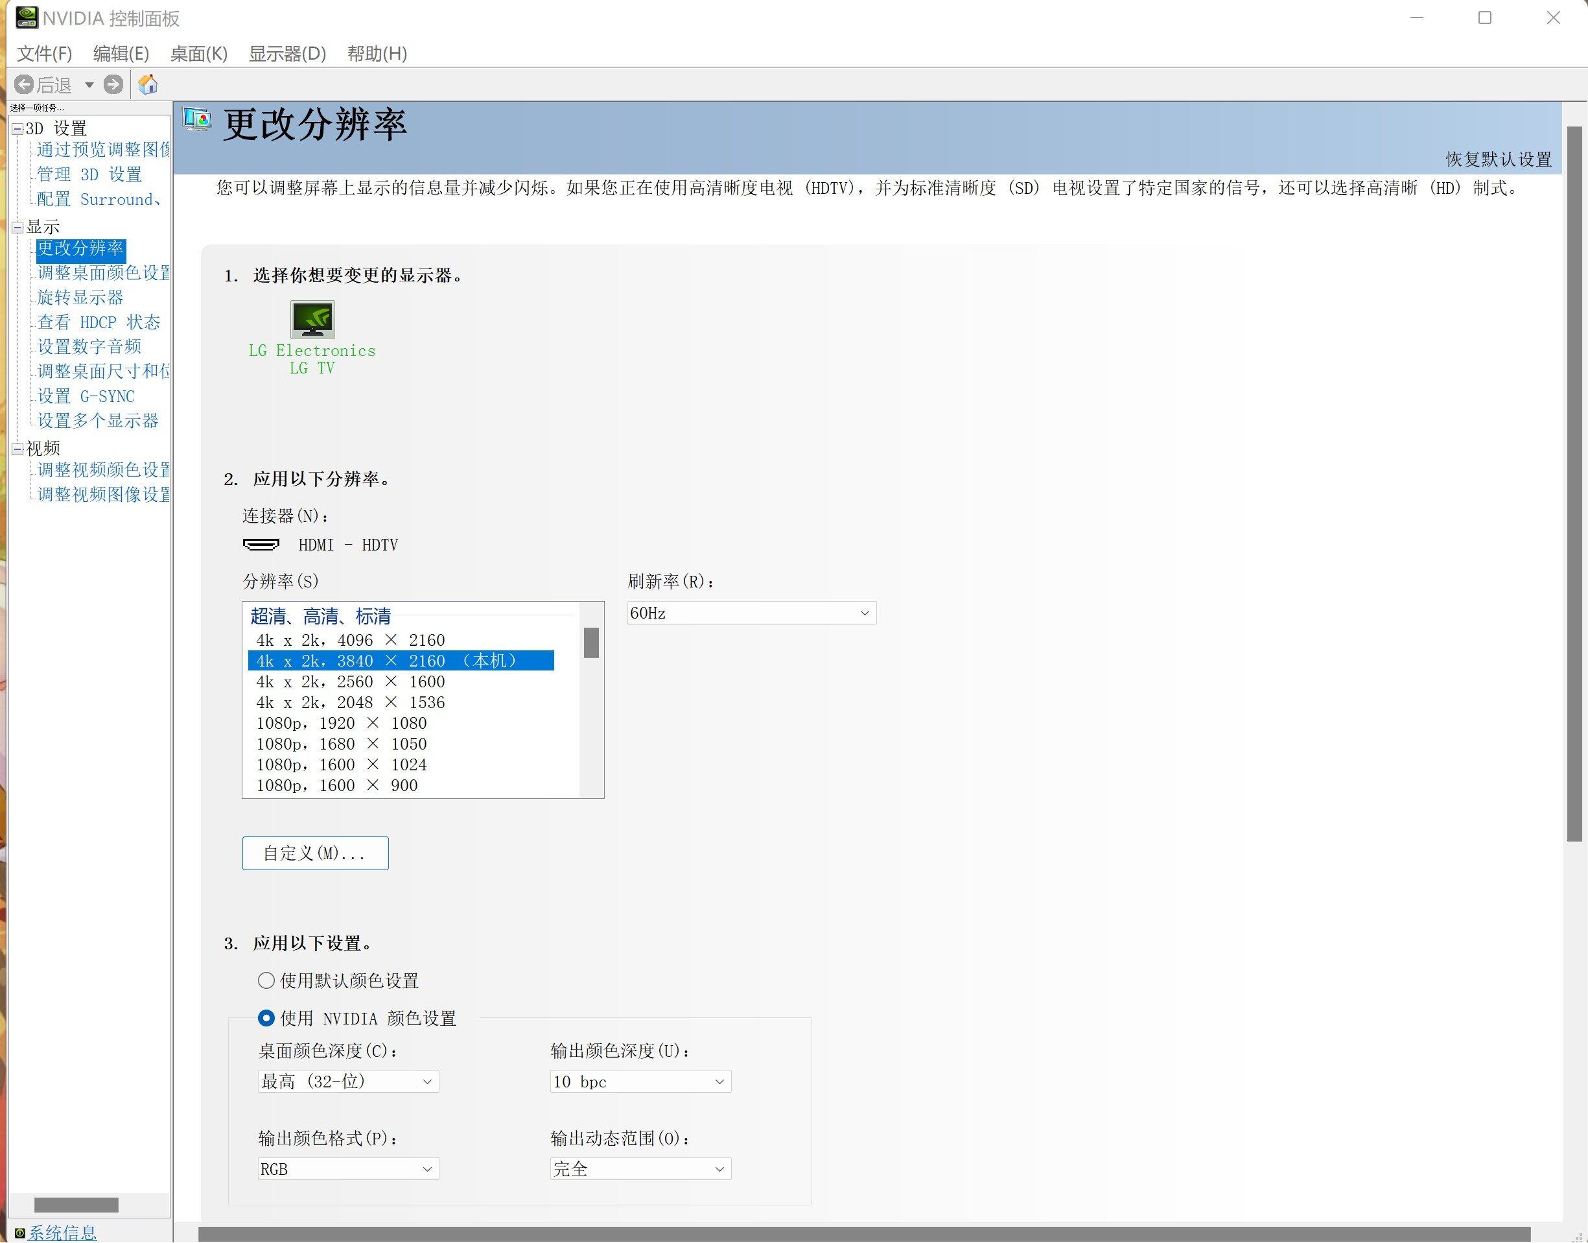Click the 更改分辨率 page header icon
Screen dimensions: 1588x1243
click(x=197, y=119)
